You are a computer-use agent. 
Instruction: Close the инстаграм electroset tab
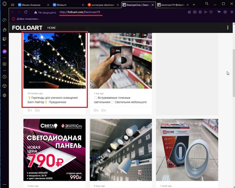point(118,5)
